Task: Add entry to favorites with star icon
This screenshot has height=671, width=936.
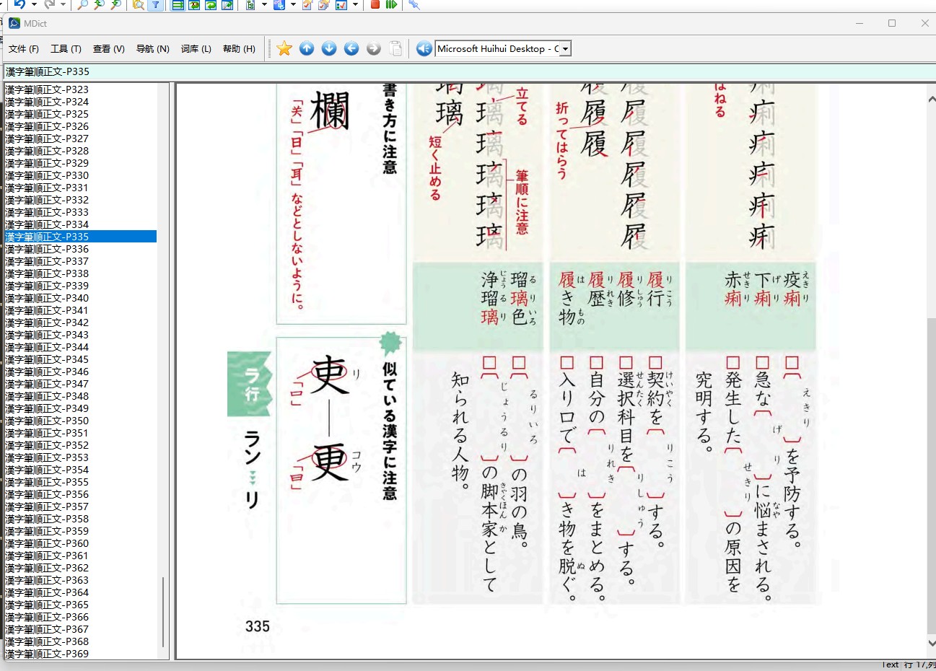Action: (284, 48)
